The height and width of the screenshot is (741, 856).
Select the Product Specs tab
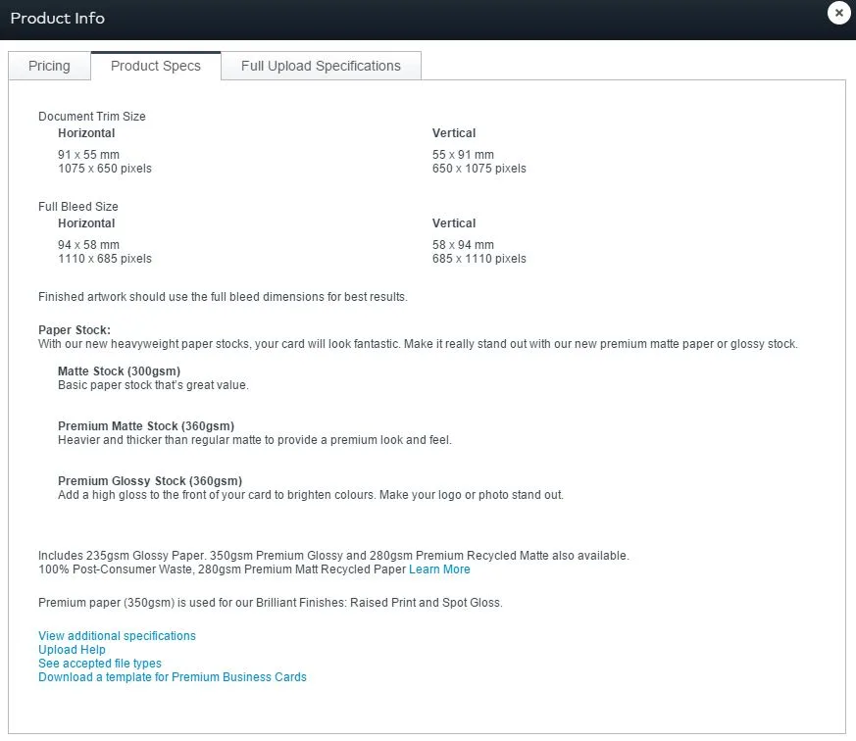155,67
